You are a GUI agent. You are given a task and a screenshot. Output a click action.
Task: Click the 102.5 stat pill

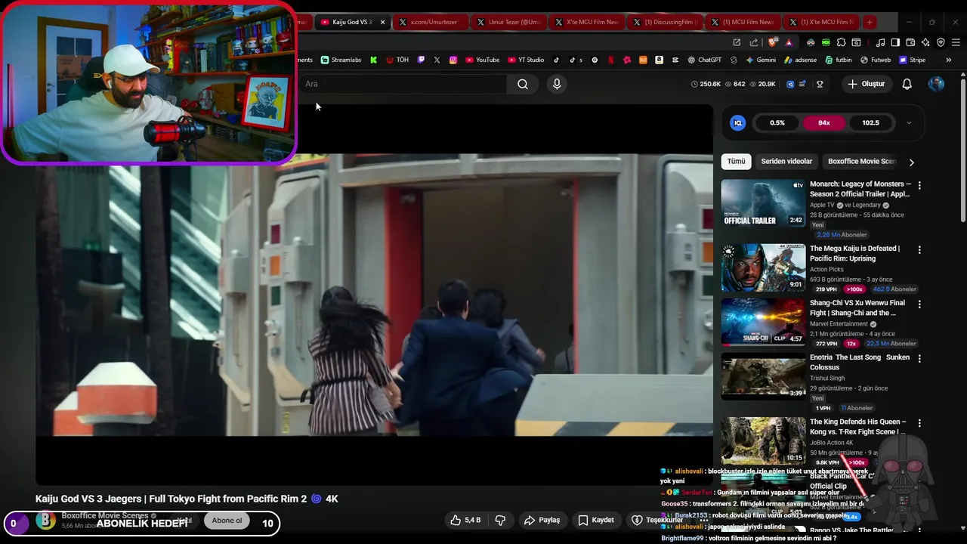pyautogui.click(x=870, y=122)
